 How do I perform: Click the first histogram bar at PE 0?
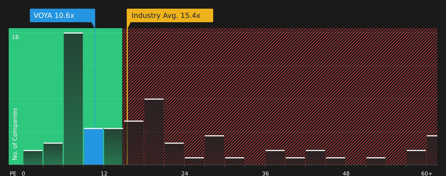tap(33, 157)
